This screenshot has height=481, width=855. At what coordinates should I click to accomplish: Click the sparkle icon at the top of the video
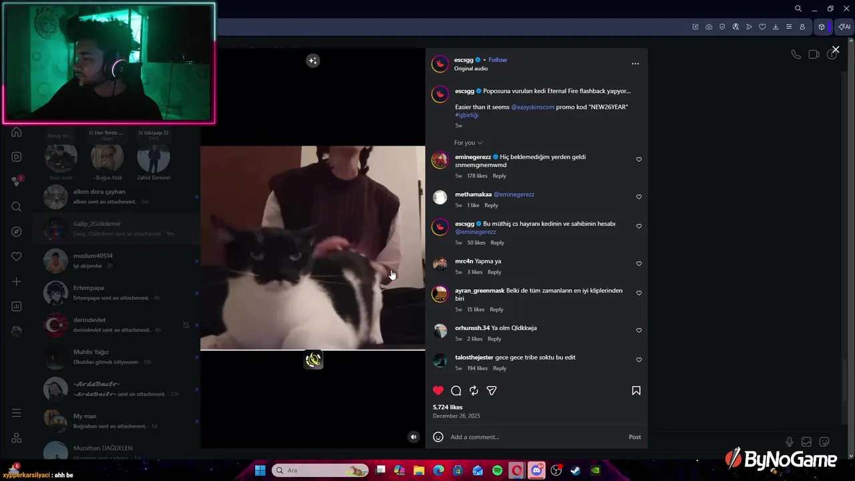point(313,61)
